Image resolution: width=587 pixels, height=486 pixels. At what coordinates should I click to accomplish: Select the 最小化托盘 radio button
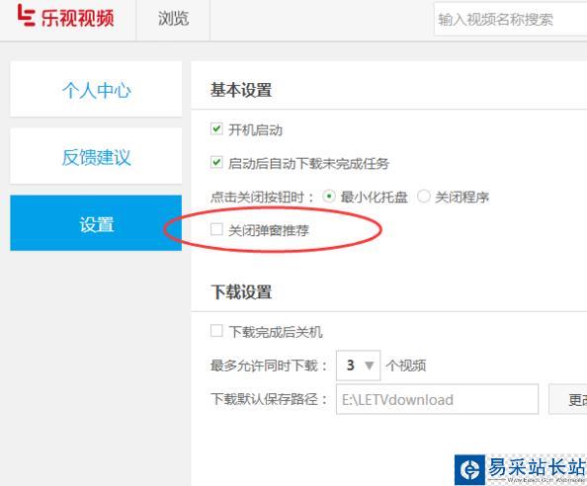(x=329, y=196)
